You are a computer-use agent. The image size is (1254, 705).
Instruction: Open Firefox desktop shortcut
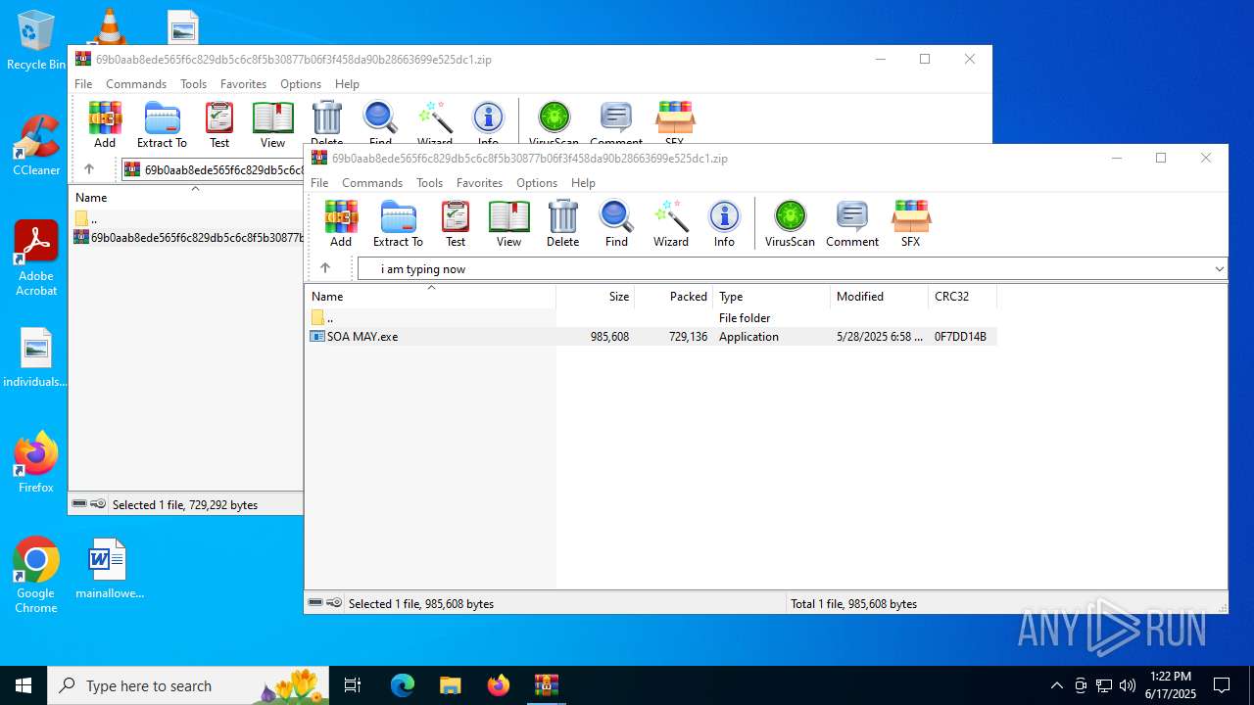pyautogui.click(x=36, y=462)
